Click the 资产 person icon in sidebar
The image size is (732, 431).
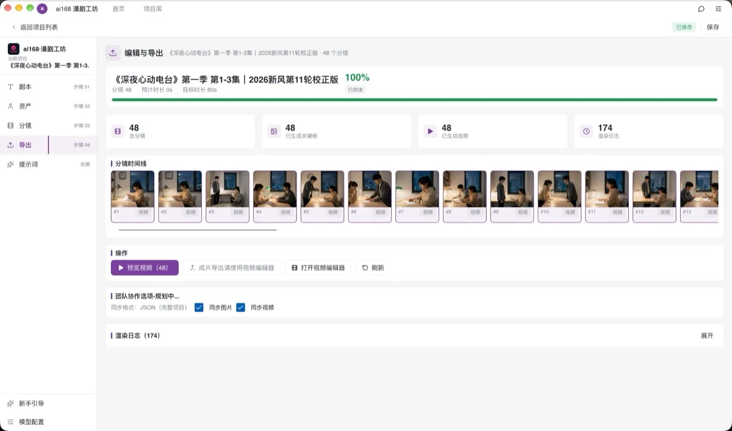[10, 106]
